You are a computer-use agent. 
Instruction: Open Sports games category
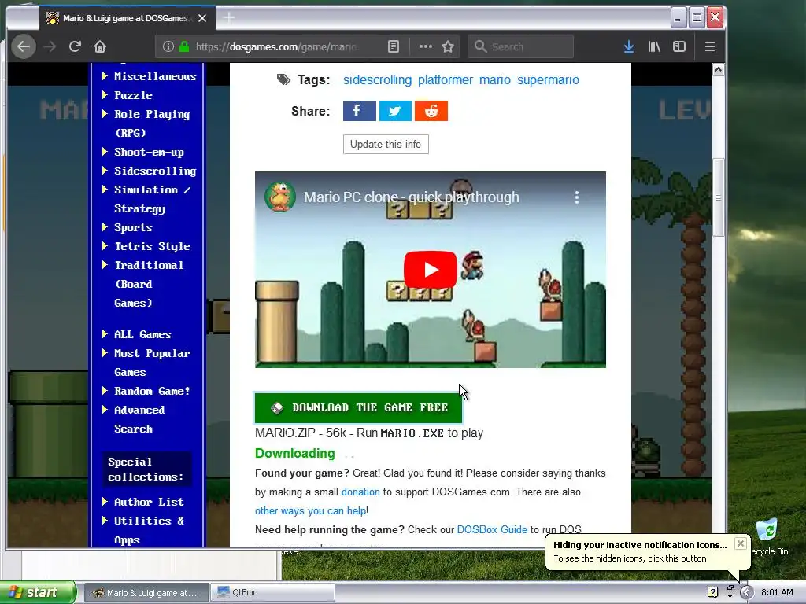click(133, 227)
